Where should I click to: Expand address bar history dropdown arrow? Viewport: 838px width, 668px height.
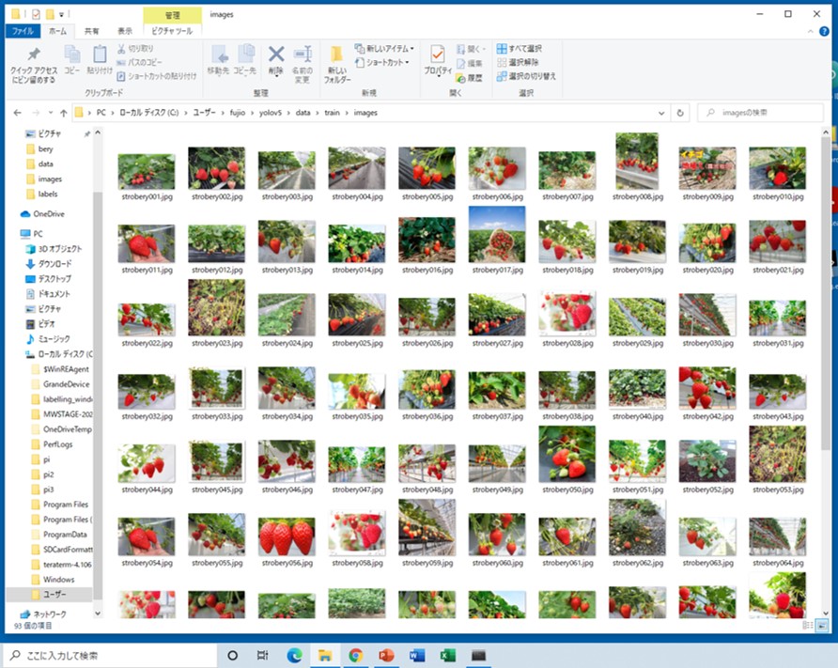click(x=662, y=113)
